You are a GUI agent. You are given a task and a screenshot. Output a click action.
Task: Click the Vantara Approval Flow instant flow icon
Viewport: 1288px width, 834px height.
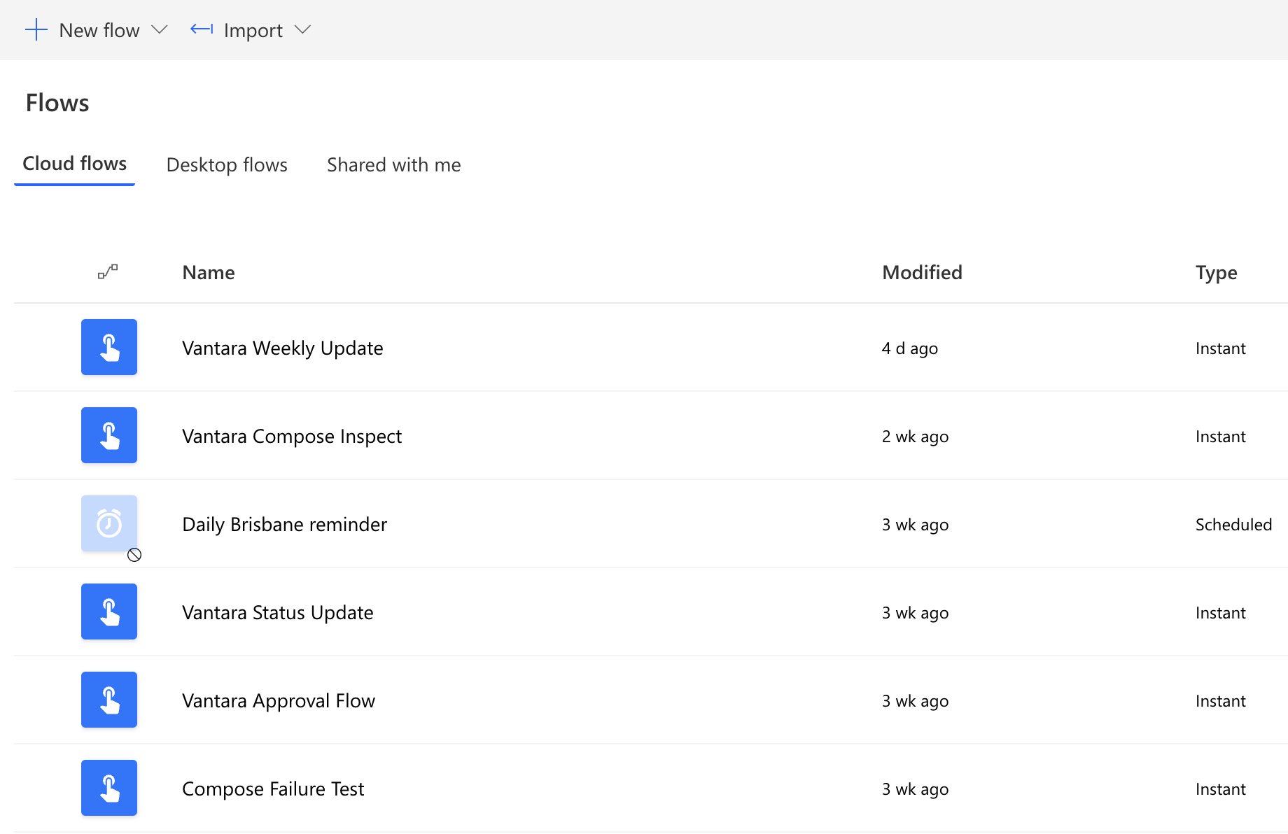109,700
